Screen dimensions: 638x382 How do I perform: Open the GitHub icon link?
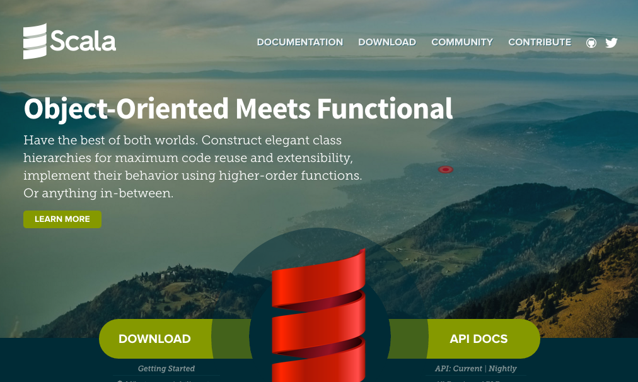click(591, 43)
